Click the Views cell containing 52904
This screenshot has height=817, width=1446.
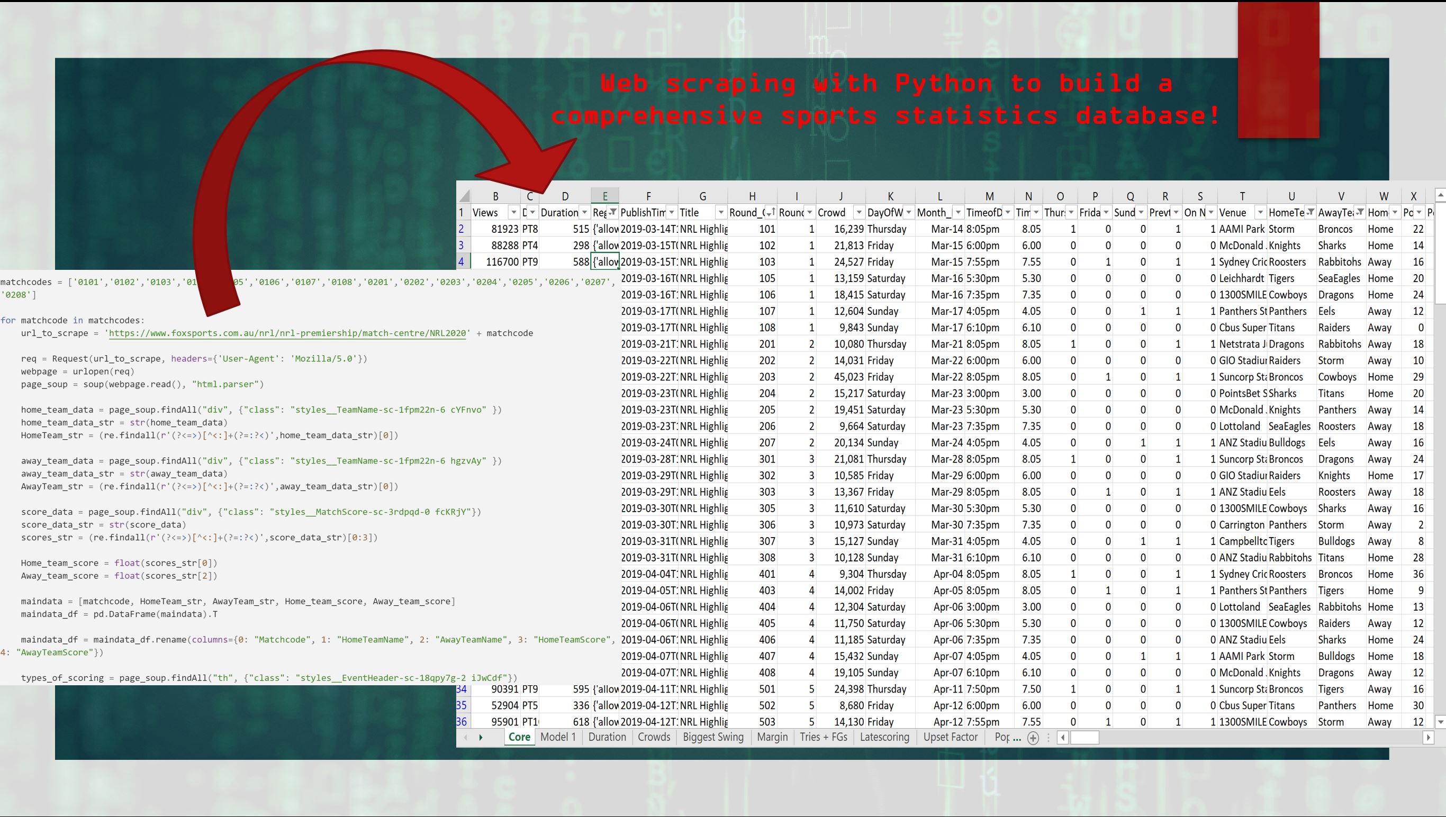[495, 705]
